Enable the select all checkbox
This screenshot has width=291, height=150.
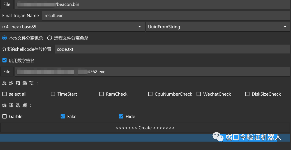[4, 94]
